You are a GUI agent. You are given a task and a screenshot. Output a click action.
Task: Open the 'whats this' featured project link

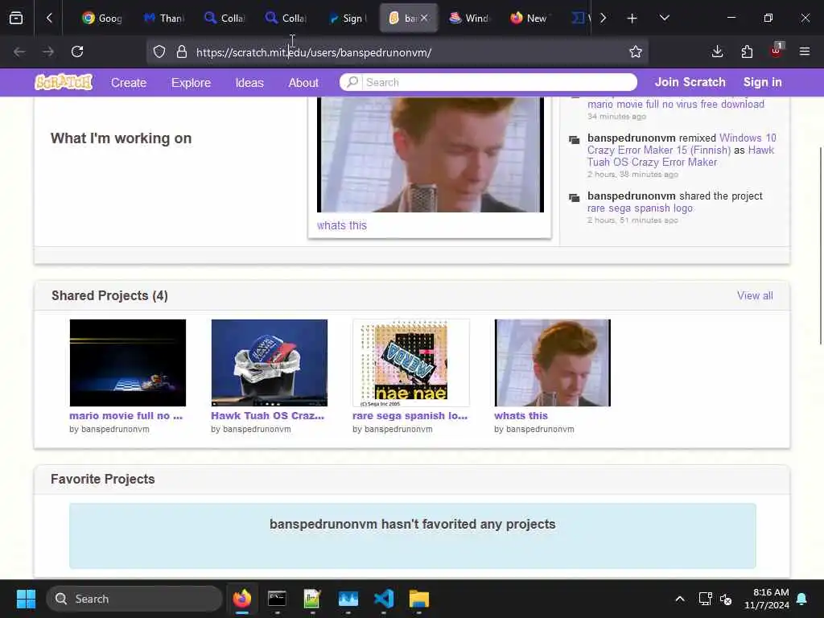click(x=341, y=225)
